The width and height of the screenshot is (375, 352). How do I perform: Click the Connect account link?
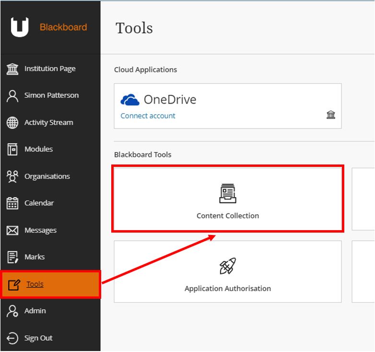tap(148, 116)
